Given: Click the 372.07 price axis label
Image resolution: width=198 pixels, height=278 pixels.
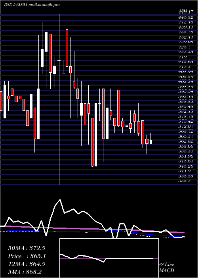Looking at the screenshot, I should pyautogui.click(x=185, y=127).
